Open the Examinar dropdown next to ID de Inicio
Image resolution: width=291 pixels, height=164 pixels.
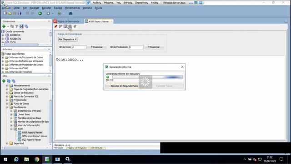(x=97, y=47)
